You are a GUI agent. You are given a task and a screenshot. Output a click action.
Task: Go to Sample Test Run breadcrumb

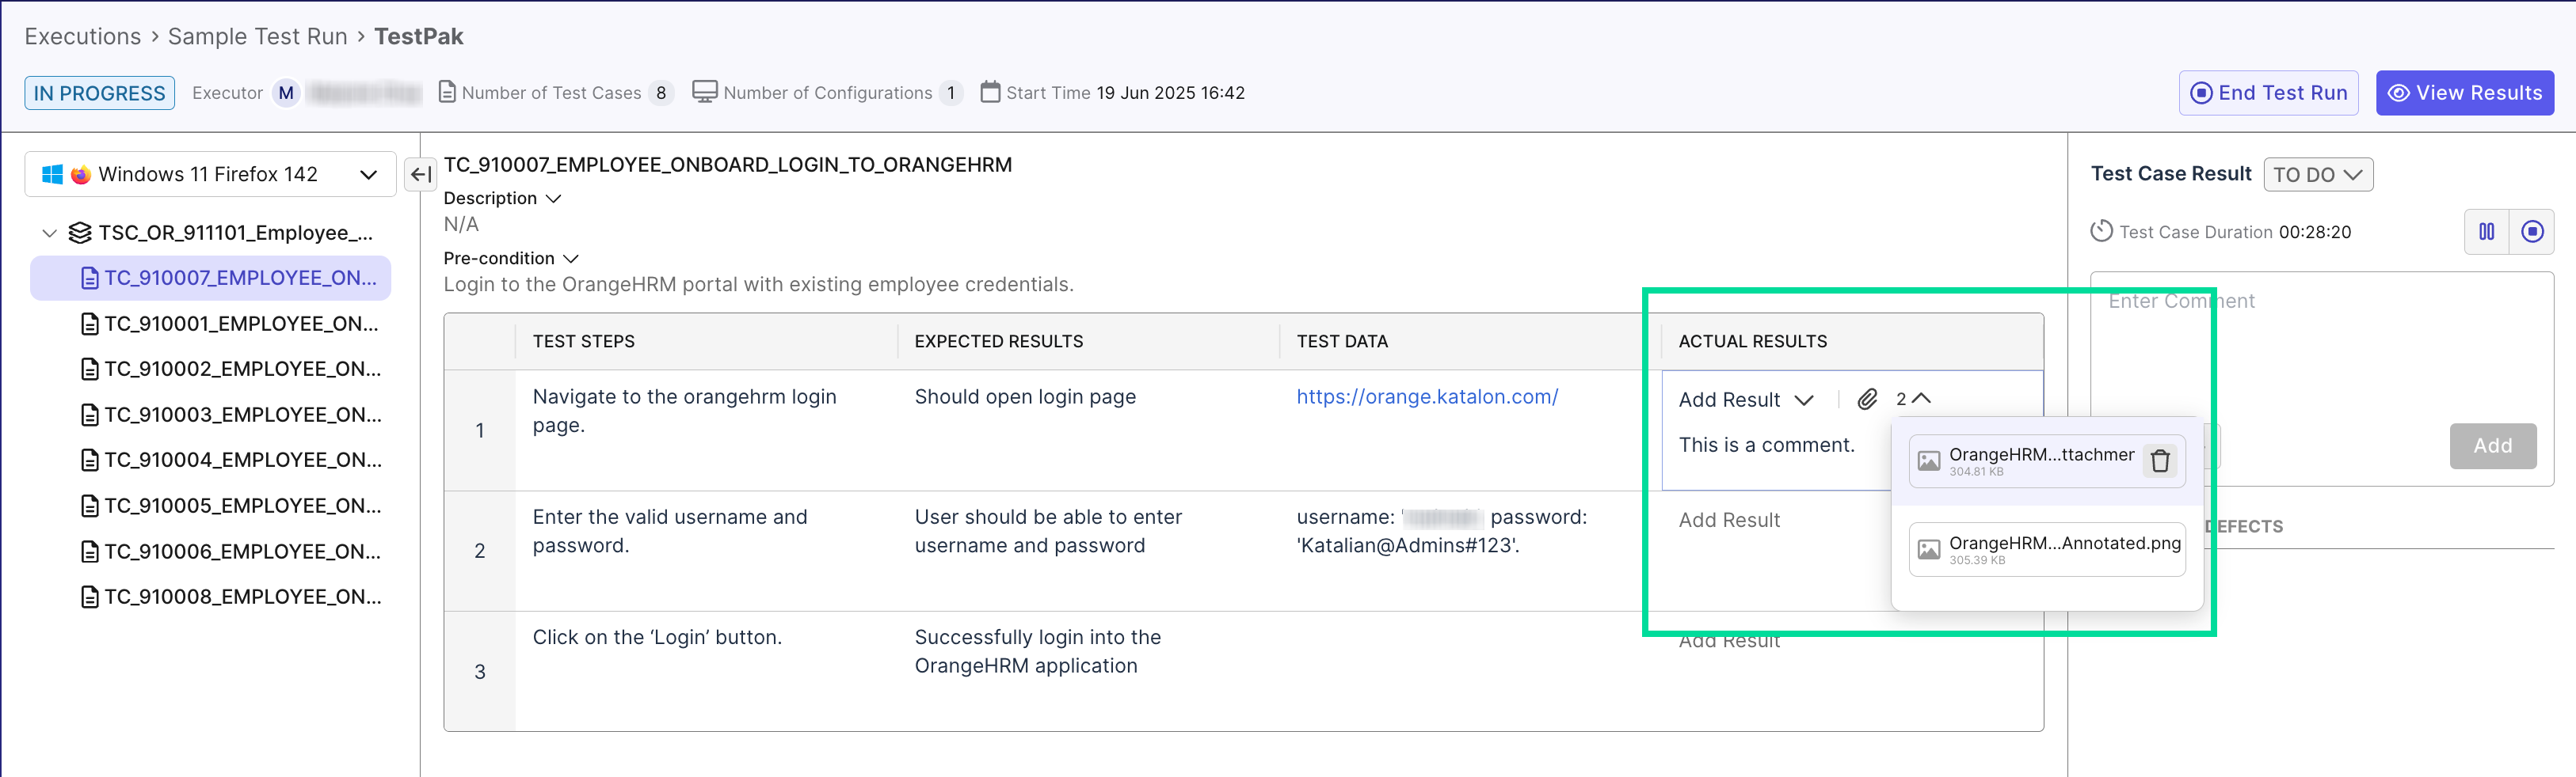[x=257, y=37]
